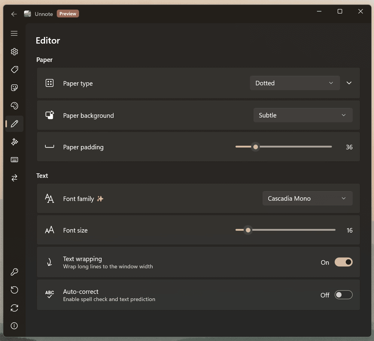This screenshot has height=341, width=374.
Task: Change the Font family from Cascadia Mono
Action: [307, 198]
